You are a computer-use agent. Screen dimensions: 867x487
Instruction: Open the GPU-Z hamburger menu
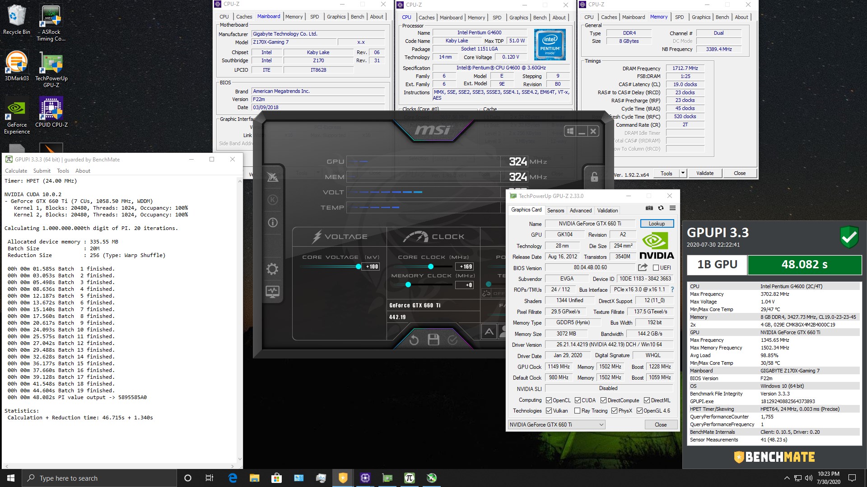tap(672, 208)
